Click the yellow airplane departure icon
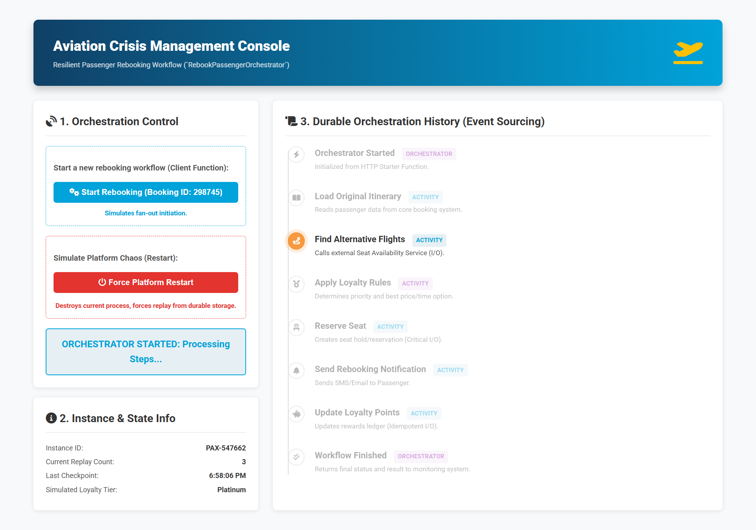This screenshot has width=756, height=530. [x=687, y=53]
